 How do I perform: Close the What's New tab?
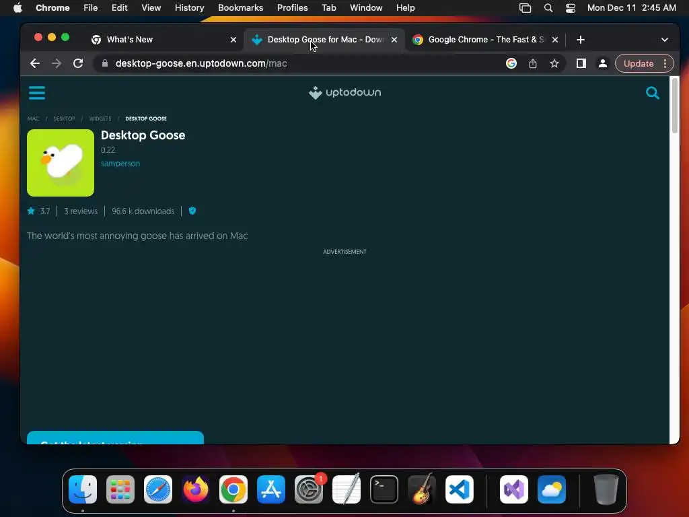(x=233, y=40)
